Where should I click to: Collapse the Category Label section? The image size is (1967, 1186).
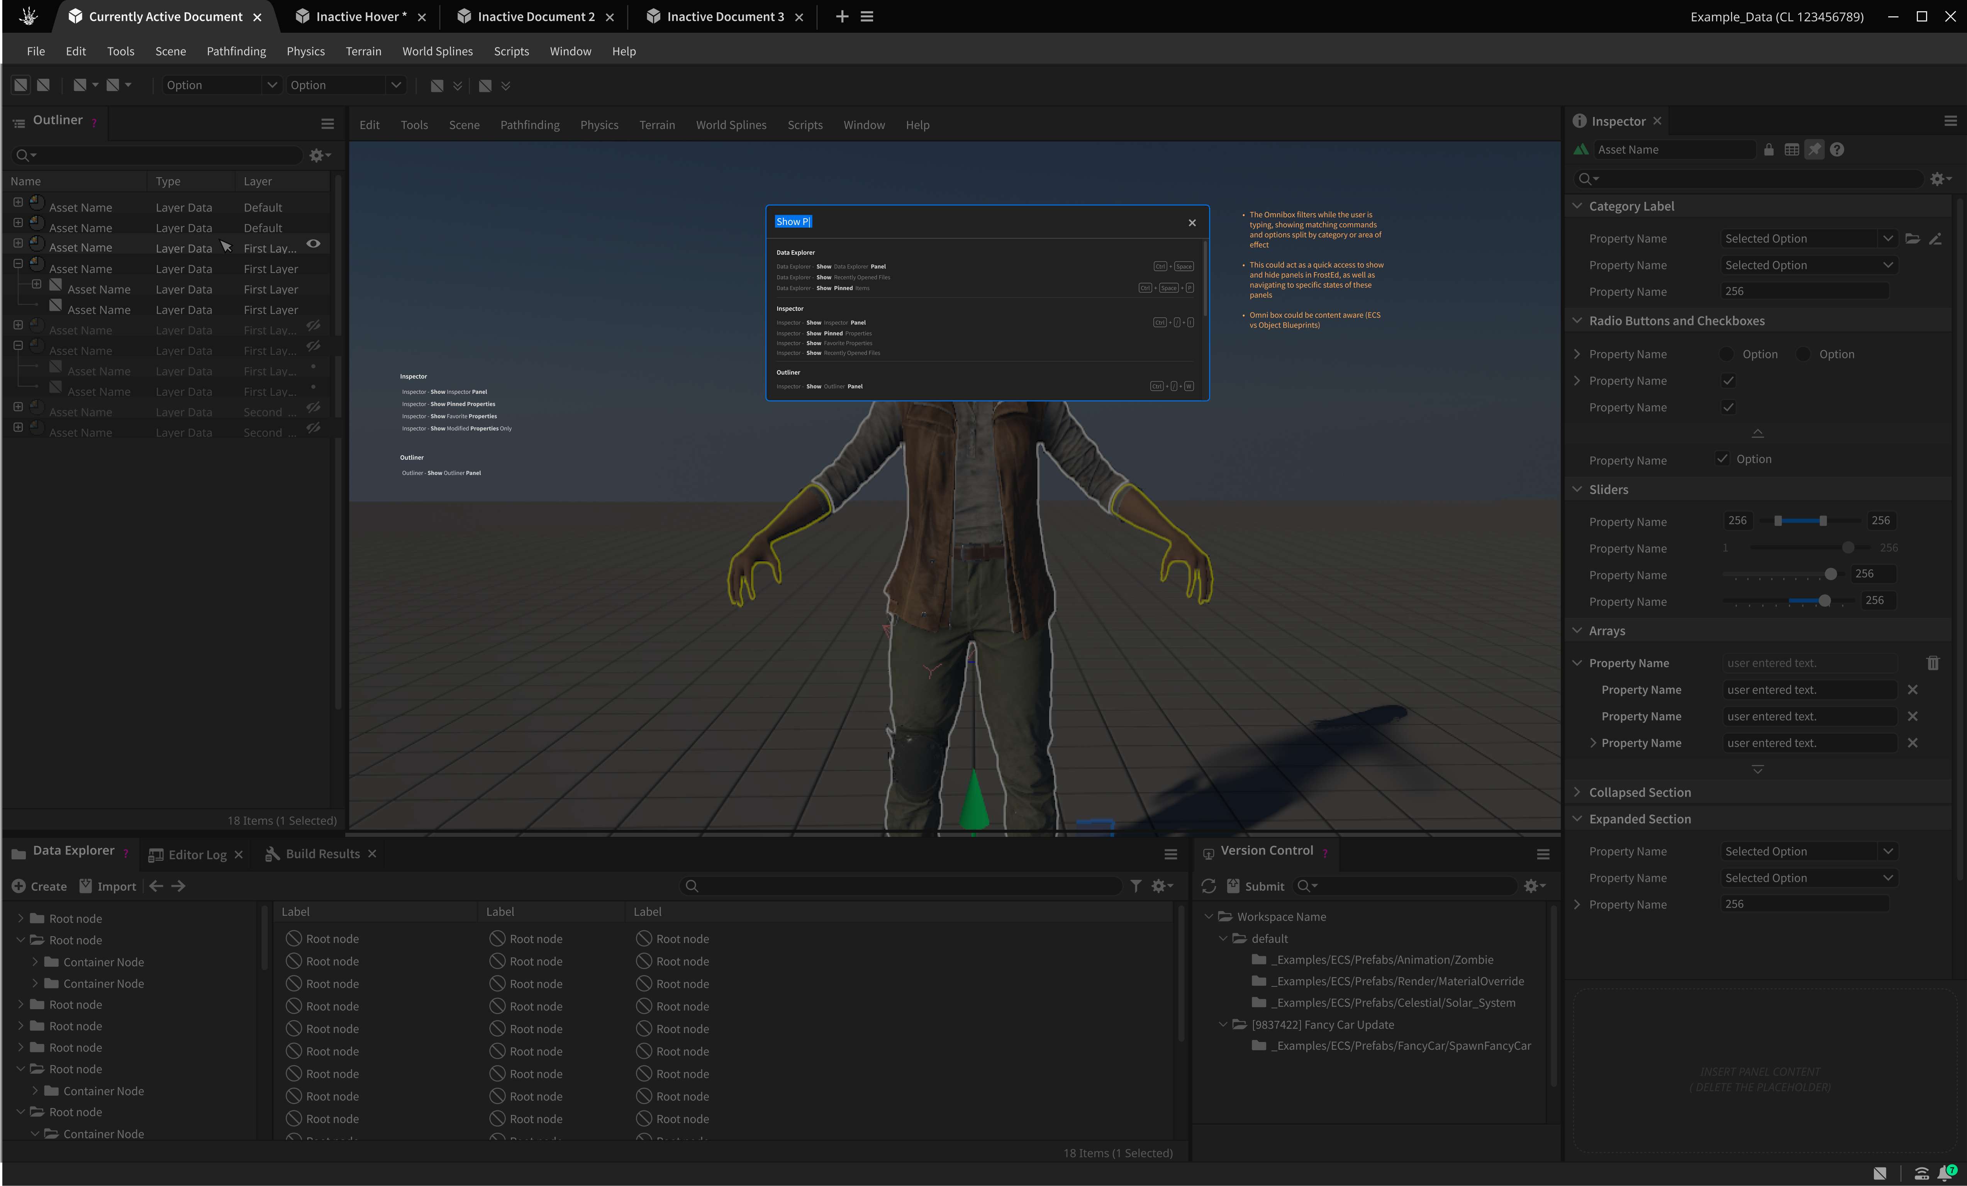pos(1577,206)
